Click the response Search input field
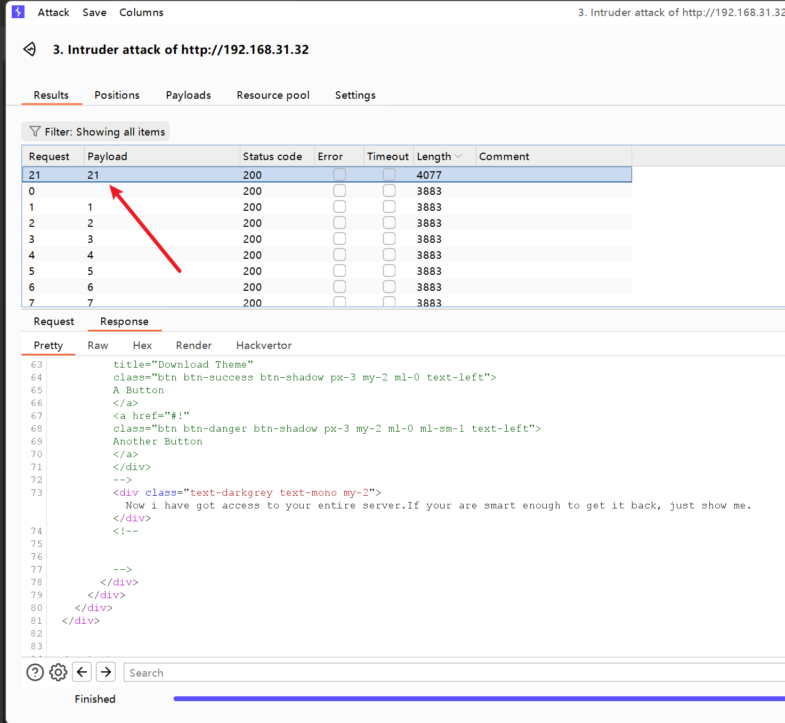 pyautogui.click(x=454, y=672)
